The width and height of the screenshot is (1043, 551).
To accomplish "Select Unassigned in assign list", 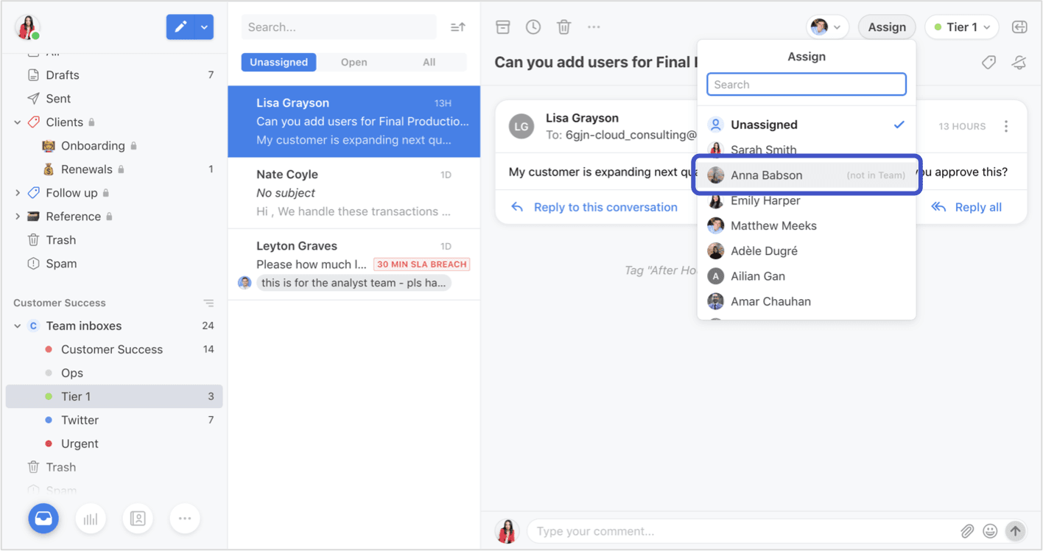I will [x=807, y=124].
